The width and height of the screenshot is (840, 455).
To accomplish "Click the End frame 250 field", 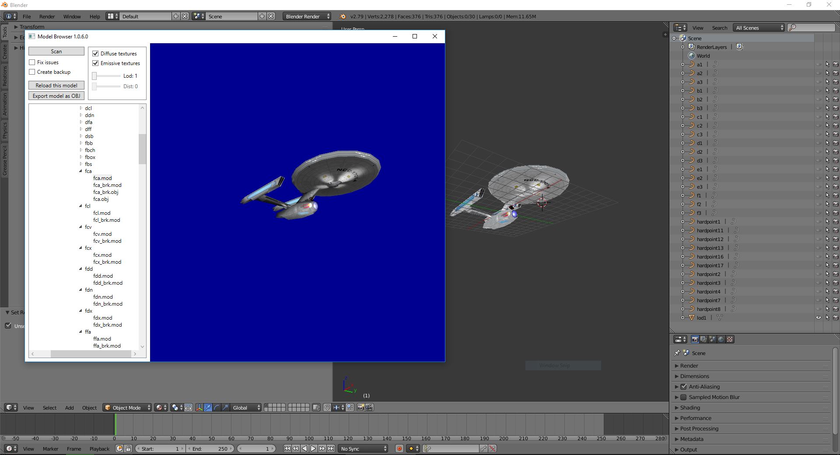I will click(211, 448).
